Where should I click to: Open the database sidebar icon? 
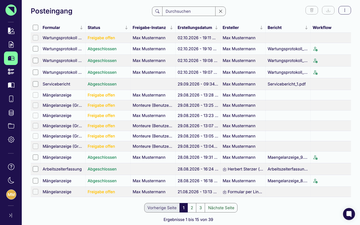point(11,112)
